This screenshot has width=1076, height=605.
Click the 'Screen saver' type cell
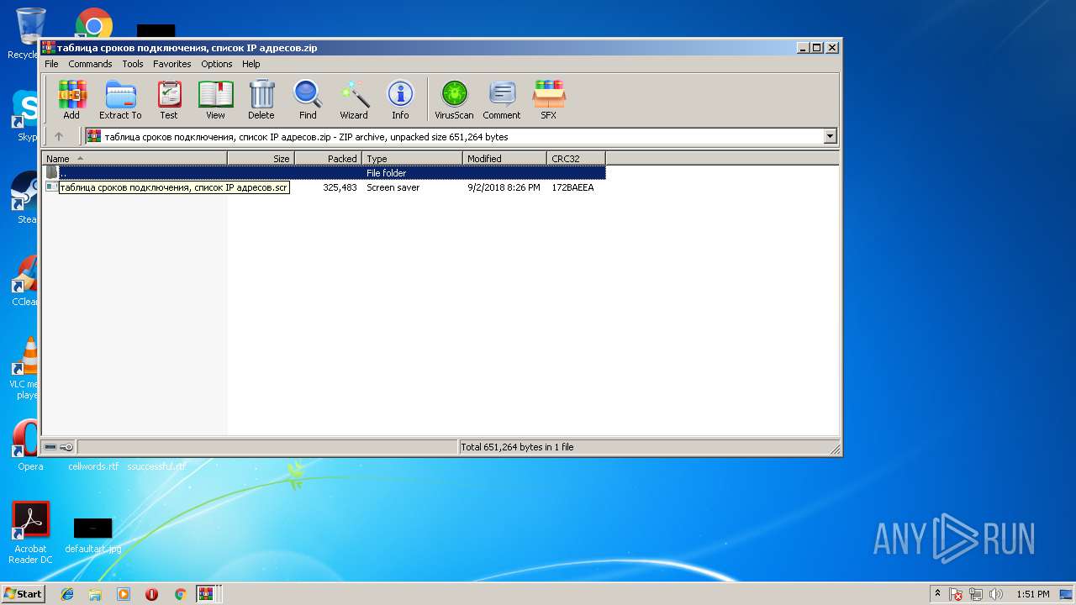pyautogui.click(x=393, y=187)
